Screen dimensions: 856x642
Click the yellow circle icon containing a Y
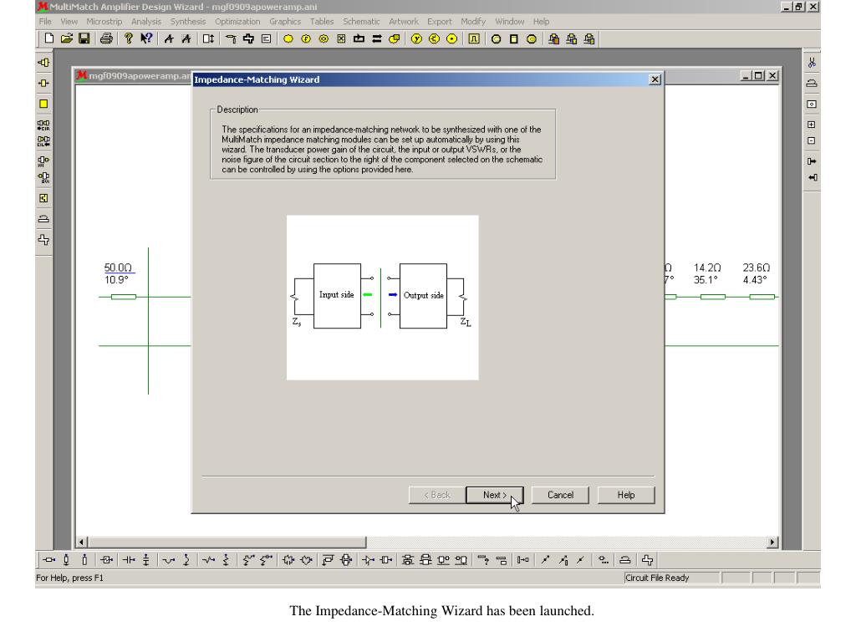(x=416, y=38)
